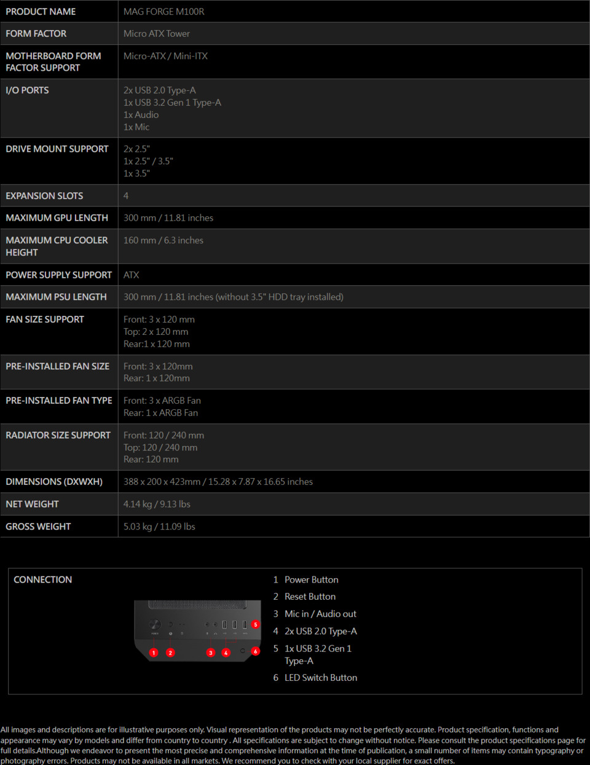
Task: Click red marker 4 under USB 2.0 ports
Action: [226, 653]
